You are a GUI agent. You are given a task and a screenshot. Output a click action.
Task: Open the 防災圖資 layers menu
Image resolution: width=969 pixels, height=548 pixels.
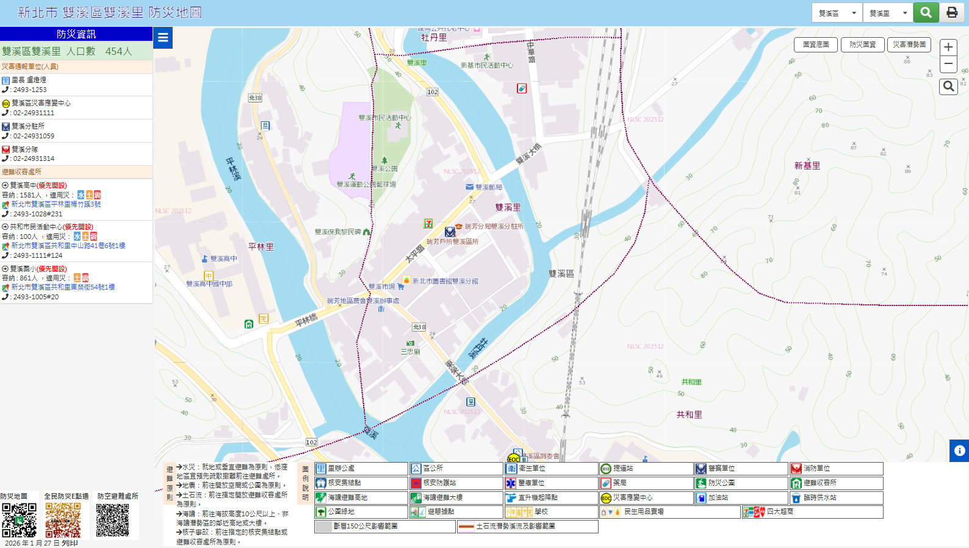pos(863,44)
